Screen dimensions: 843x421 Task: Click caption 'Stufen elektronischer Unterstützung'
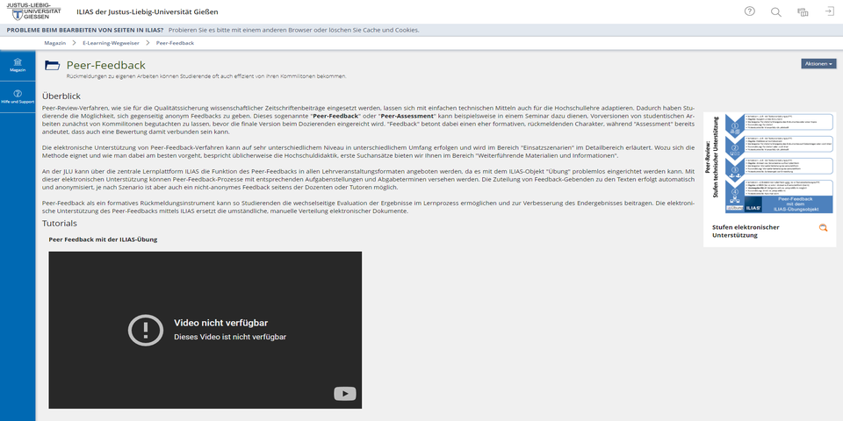click(746, 231)
